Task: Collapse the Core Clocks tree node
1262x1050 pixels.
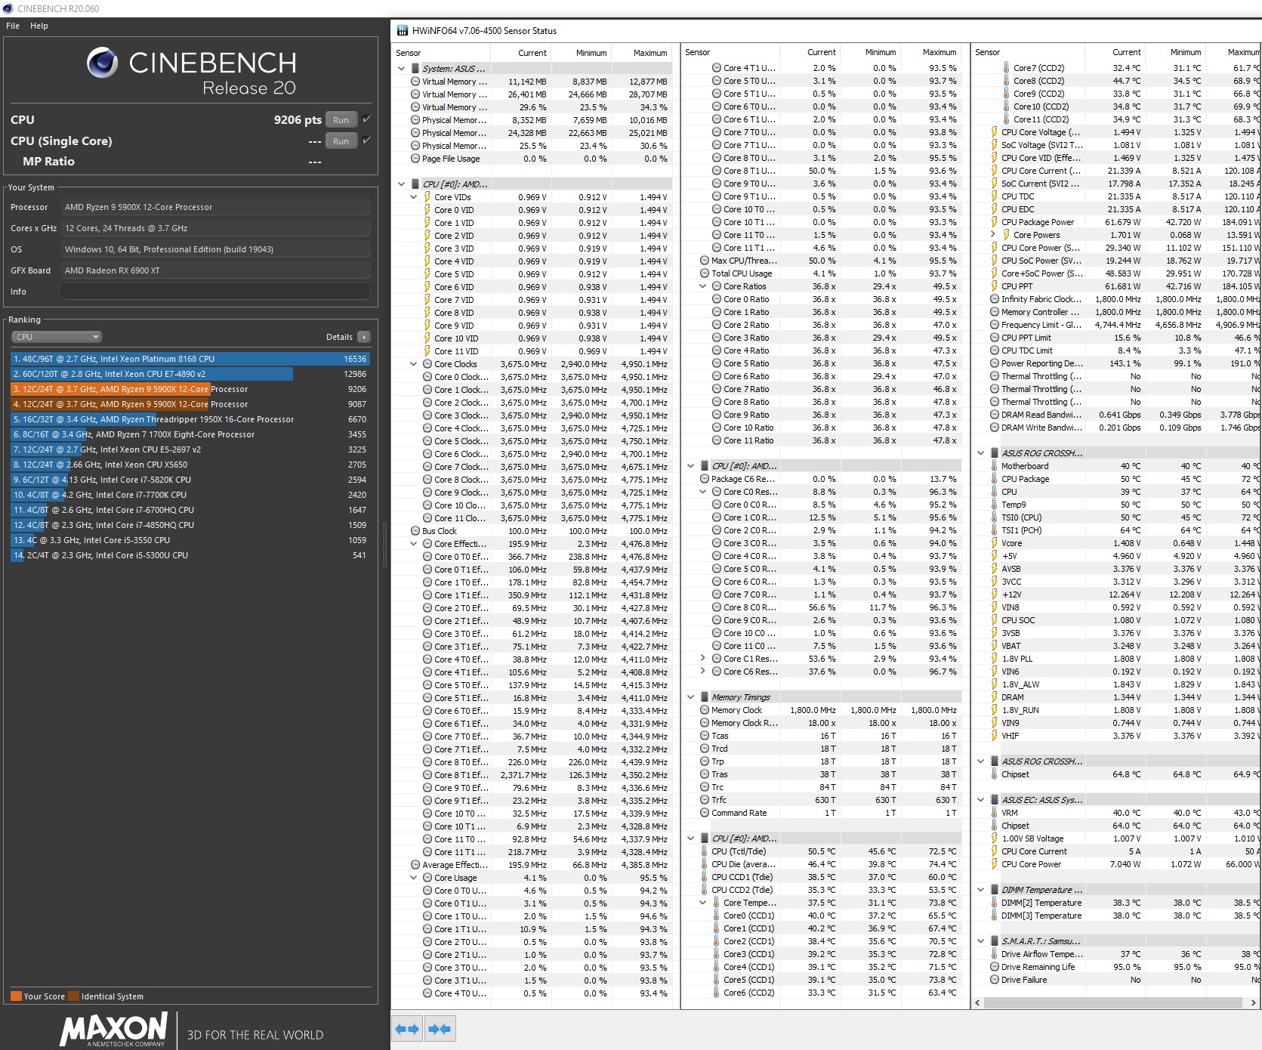Action: click(414, 364)
